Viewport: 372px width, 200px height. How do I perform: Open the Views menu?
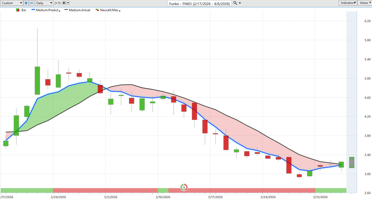(364, 3)
